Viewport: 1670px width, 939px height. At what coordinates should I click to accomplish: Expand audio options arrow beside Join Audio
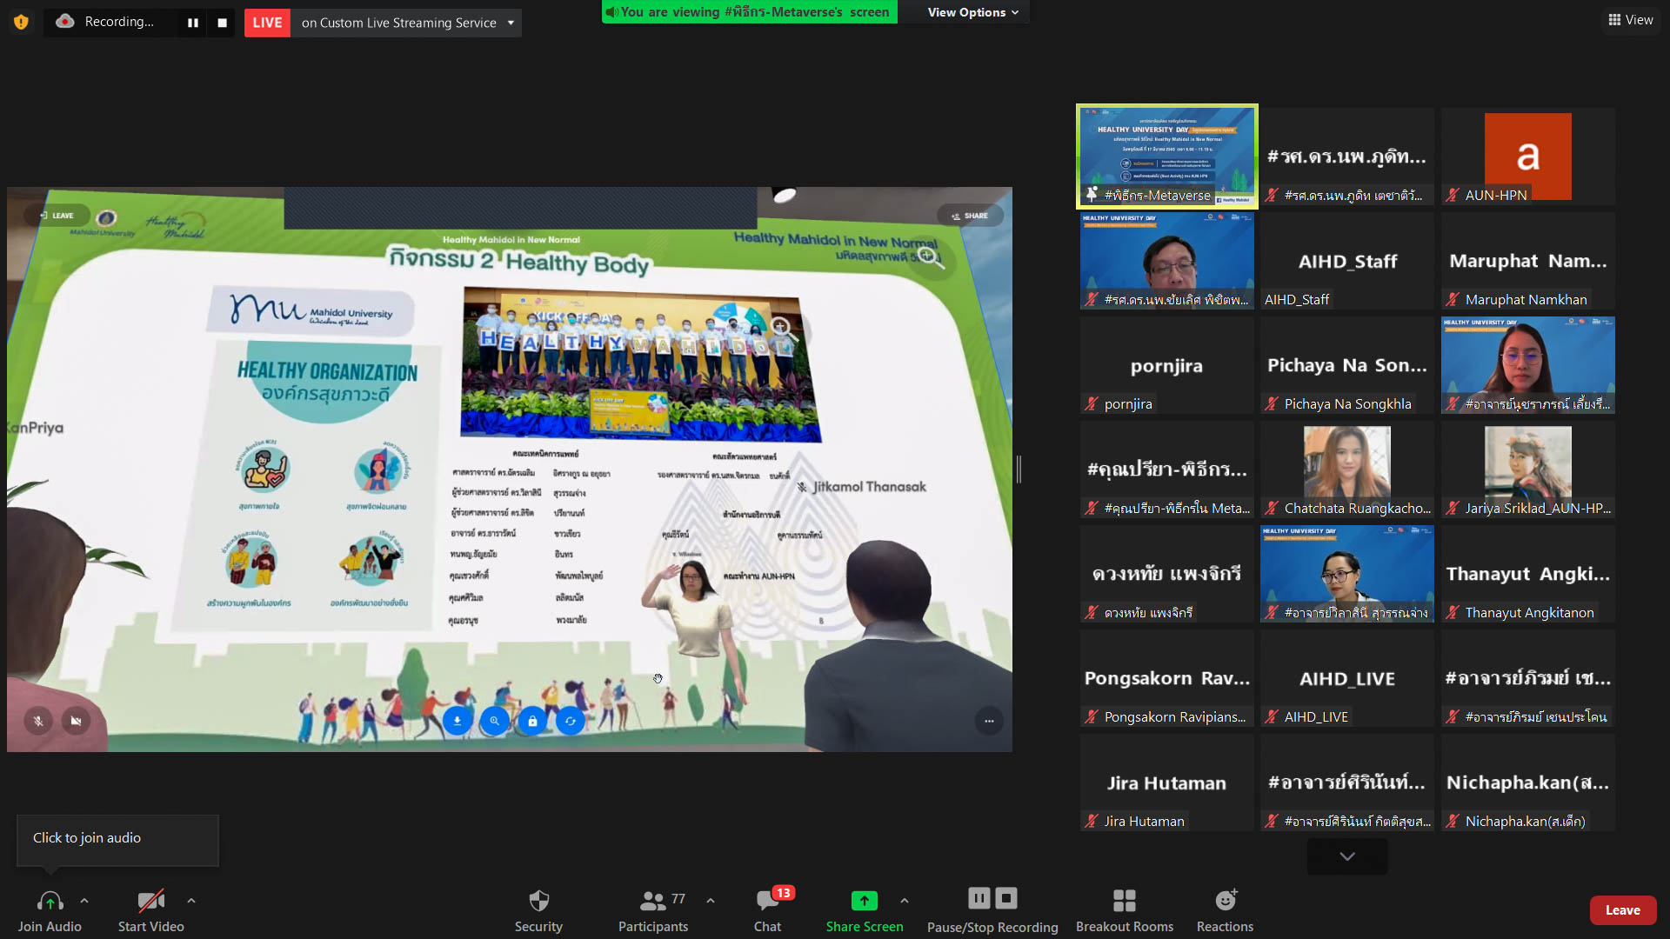click(x=84, y=901)
